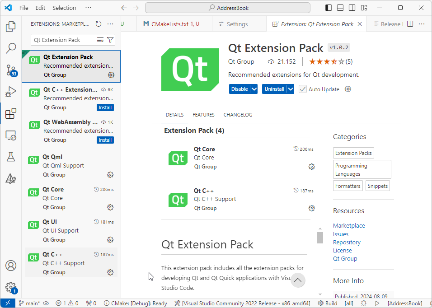The height and width of the screenshot is (308, 432).
Task: Open Source Control view with 93 badge
Action: coord(11,70)
